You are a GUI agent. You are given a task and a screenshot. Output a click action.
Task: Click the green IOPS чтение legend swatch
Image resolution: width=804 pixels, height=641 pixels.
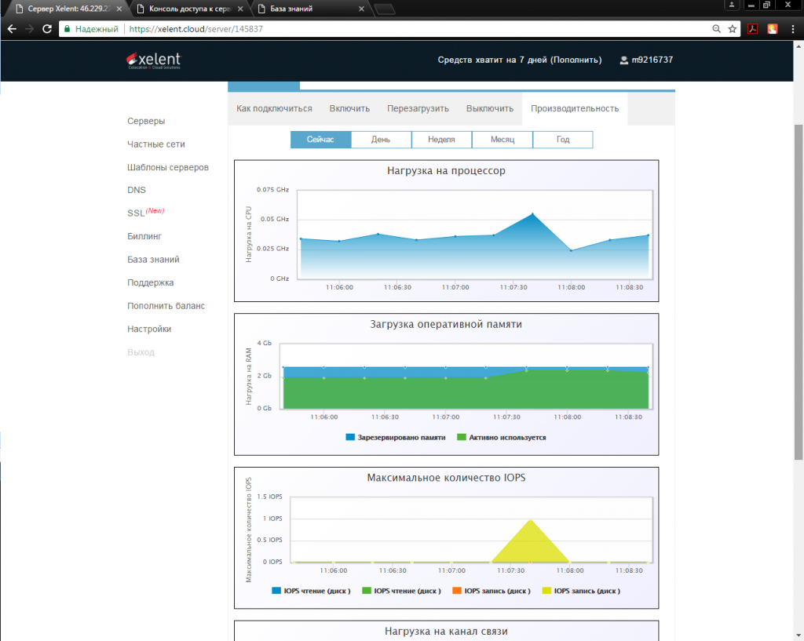click(367, 591)
